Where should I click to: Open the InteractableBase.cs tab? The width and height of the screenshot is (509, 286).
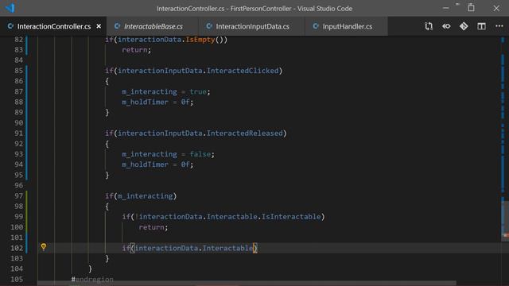153,26
